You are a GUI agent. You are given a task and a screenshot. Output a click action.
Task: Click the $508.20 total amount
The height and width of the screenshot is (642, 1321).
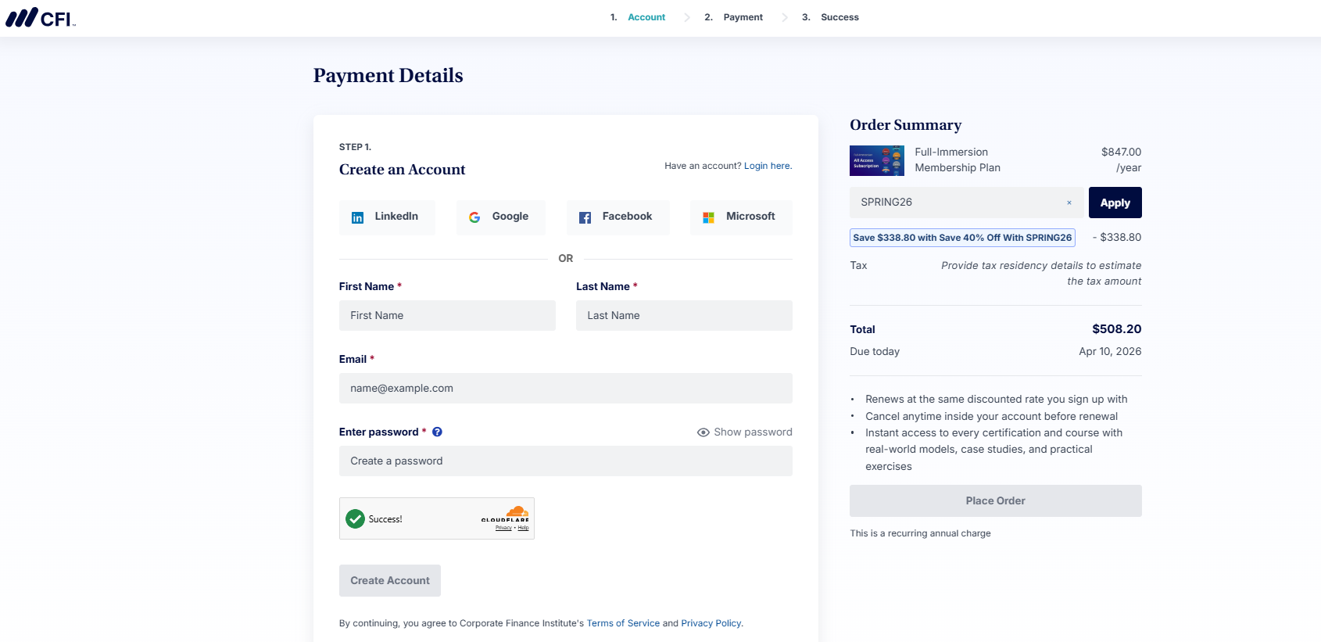(1117, 329)
